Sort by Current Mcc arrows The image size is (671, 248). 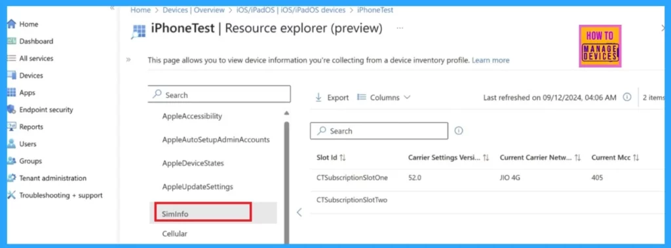point(636,158)
